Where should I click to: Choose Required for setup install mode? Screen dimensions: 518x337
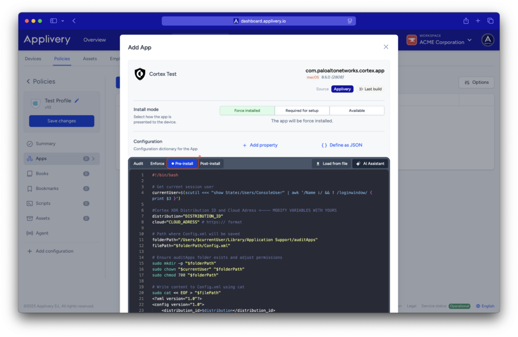tap(302, 111)
